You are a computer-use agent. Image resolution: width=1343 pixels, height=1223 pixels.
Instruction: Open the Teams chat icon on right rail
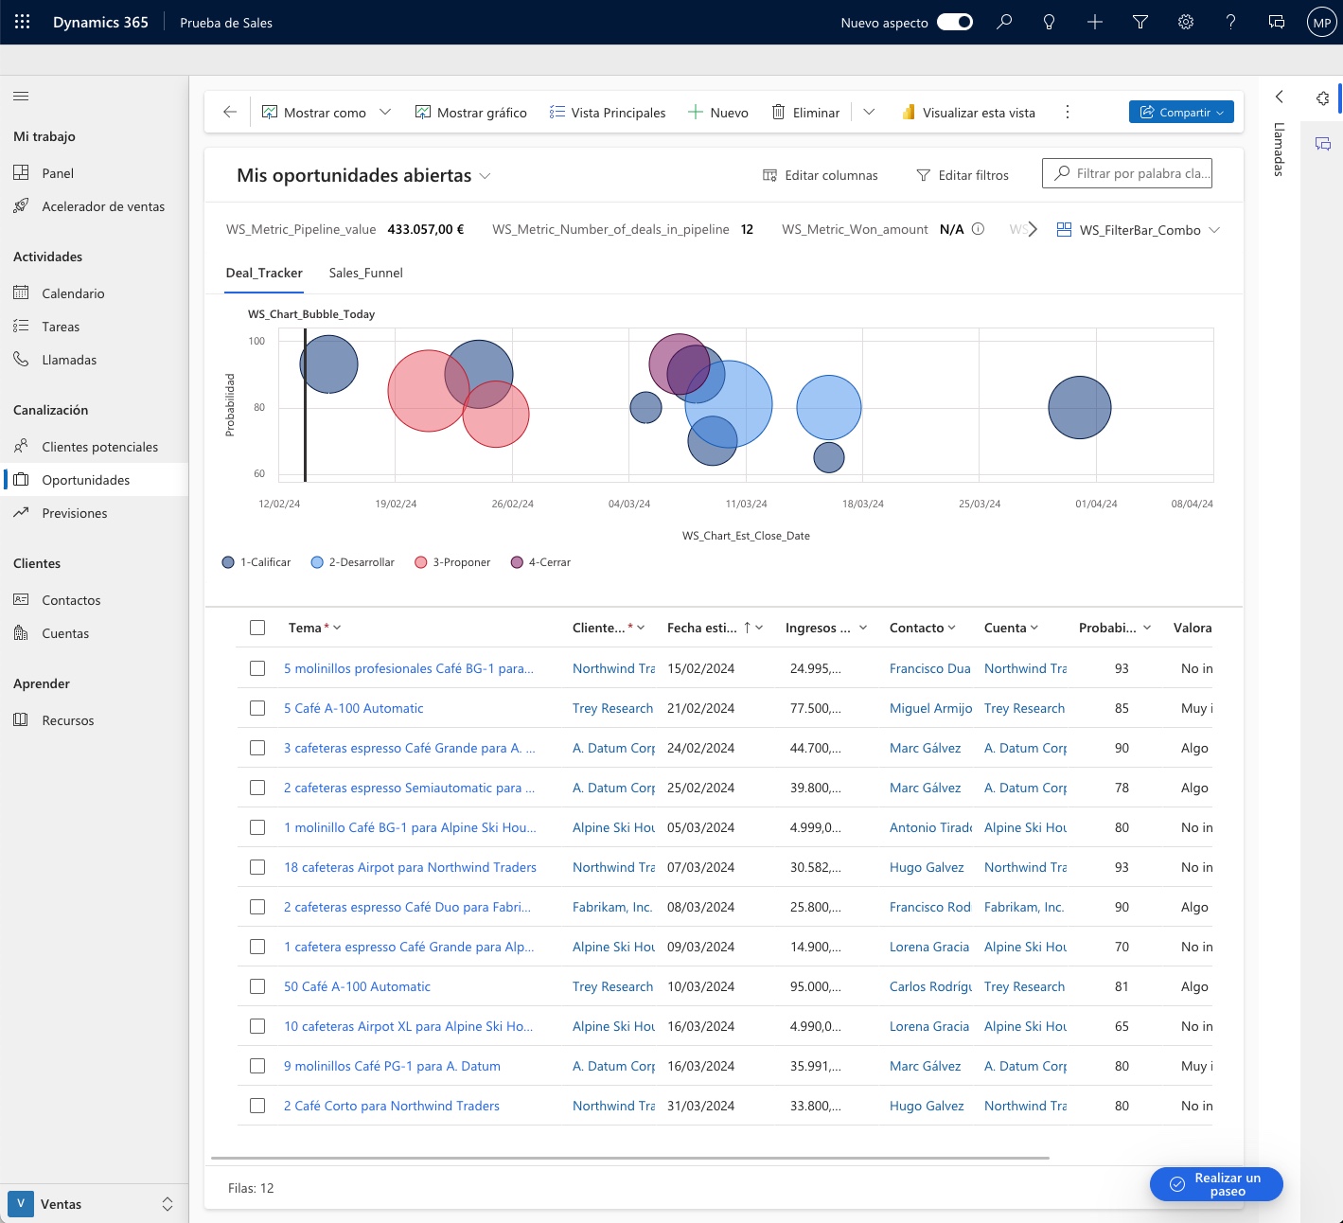point(1322,144)
